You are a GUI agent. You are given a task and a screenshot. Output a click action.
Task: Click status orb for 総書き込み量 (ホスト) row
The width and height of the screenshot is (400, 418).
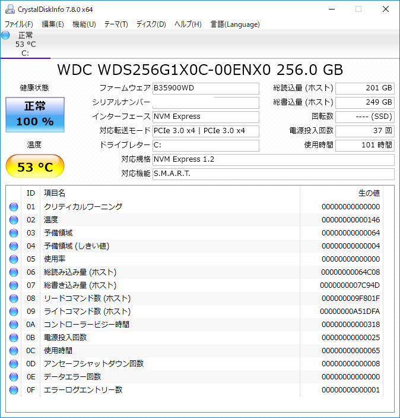pos(14,285)
